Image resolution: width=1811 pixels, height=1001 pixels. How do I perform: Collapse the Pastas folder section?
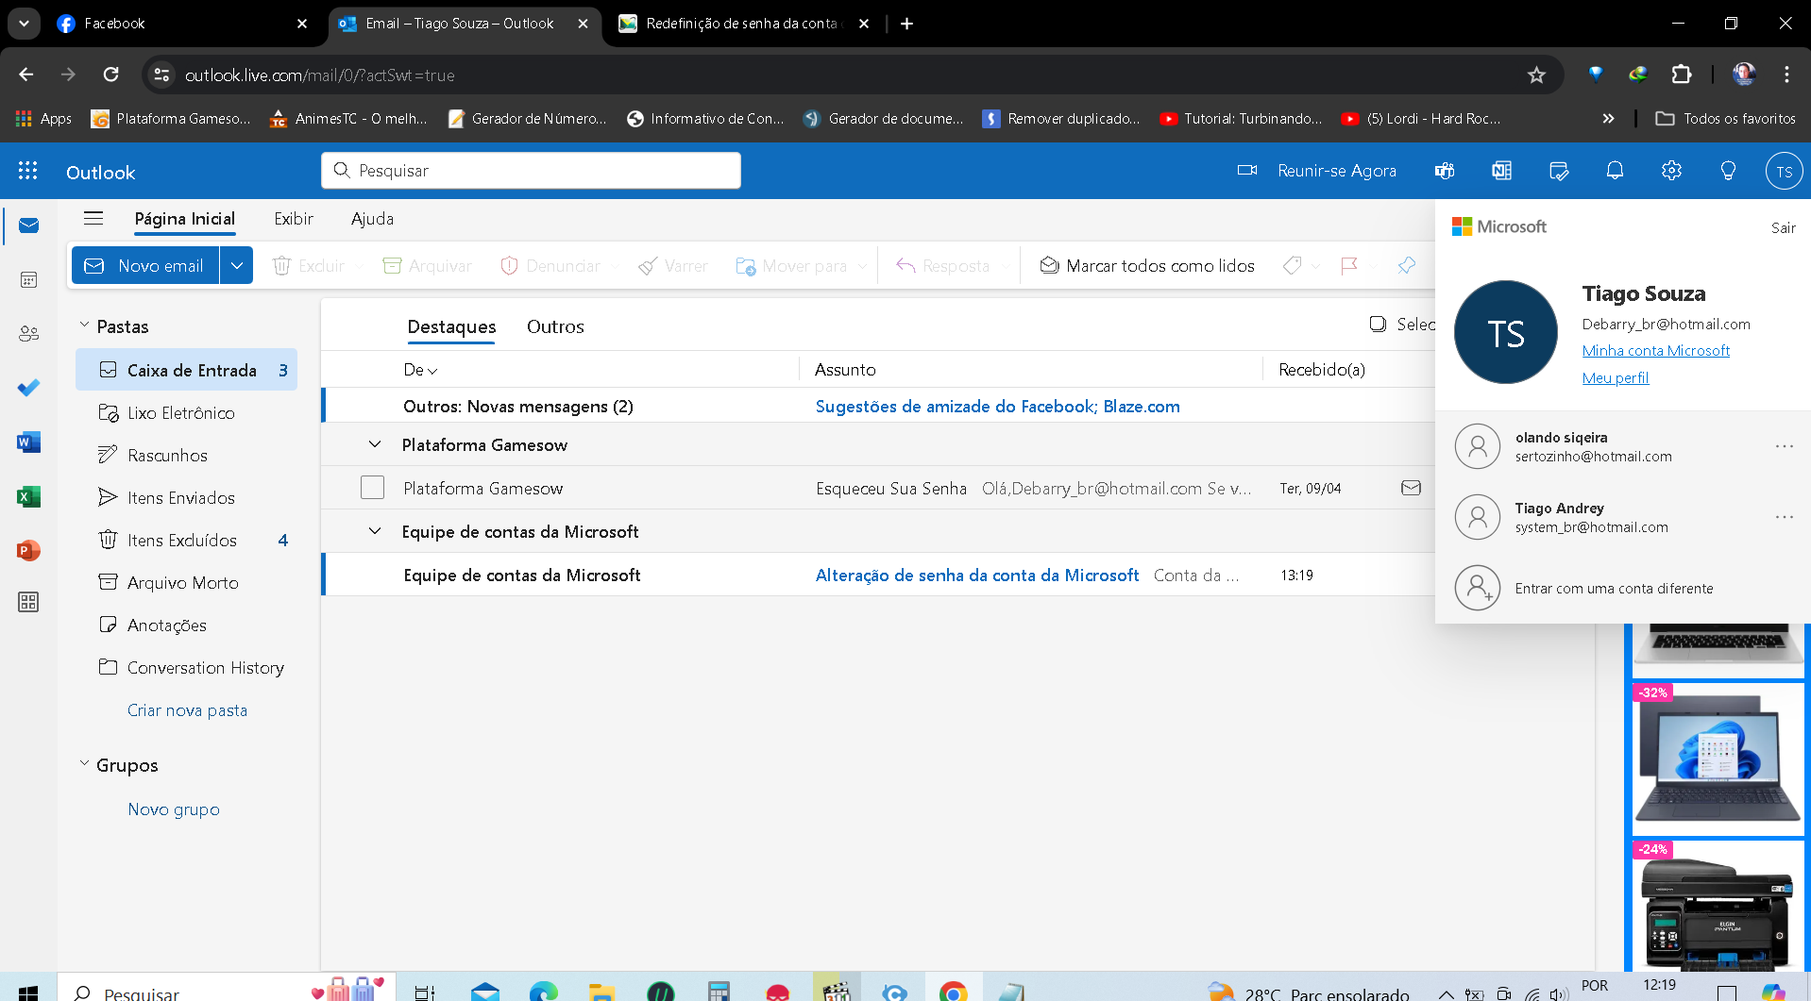click(x=84, y=325)
